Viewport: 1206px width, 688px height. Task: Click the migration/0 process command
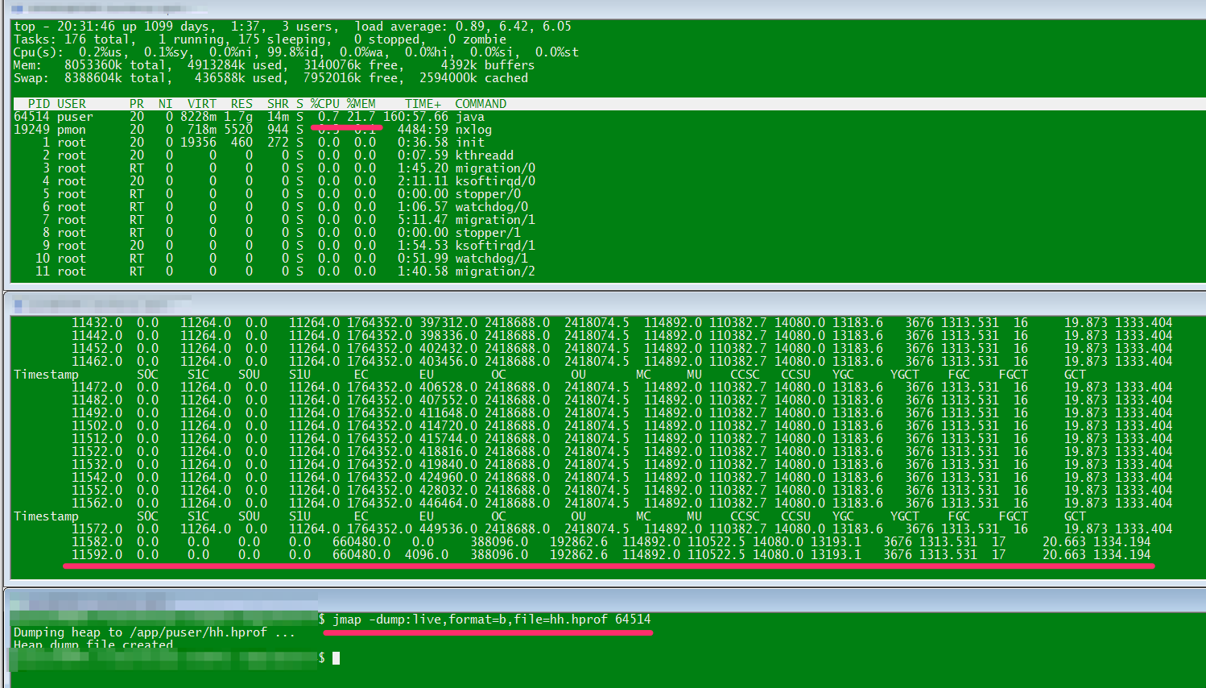495,168
